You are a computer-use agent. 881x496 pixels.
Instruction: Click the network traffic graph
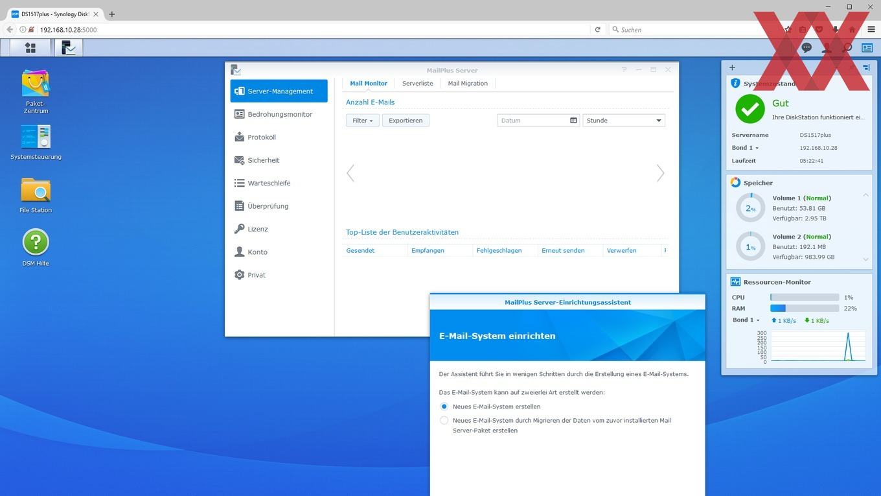point(818,346)
